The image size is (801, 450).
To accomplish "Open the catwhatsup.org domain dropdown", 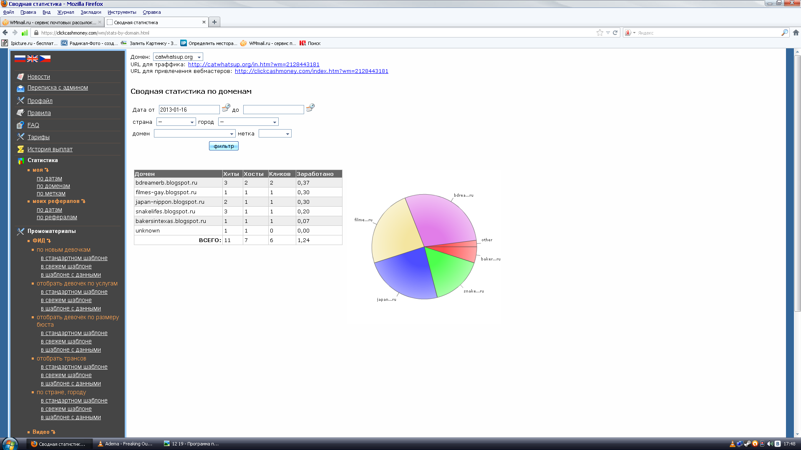I will coord(178,57).
